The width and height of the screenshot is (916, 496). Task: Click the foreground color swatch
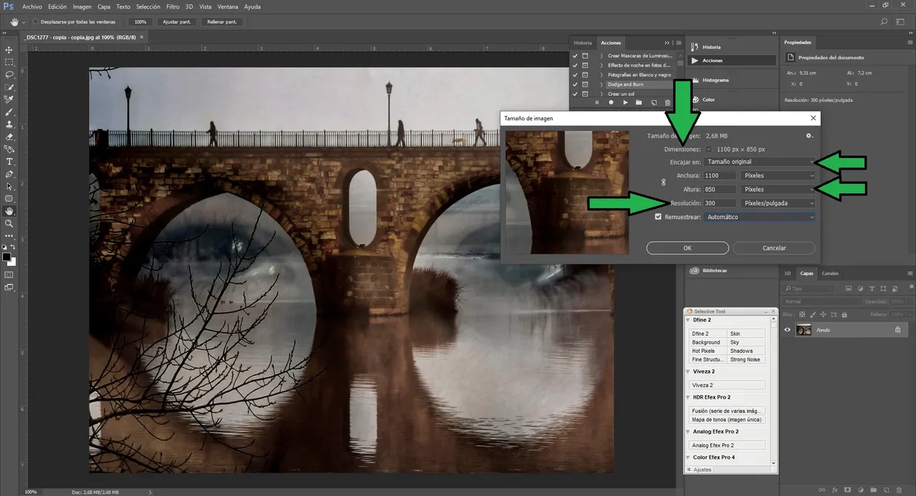tap(6, 256)
